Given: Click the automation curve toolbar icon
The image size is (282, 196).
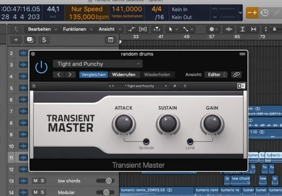Looking at the screenshot, I should (131, 29).
